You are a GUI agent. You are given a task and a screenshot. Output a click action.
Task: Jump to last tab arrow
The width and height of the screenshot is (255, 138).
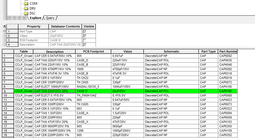(24, 18)
